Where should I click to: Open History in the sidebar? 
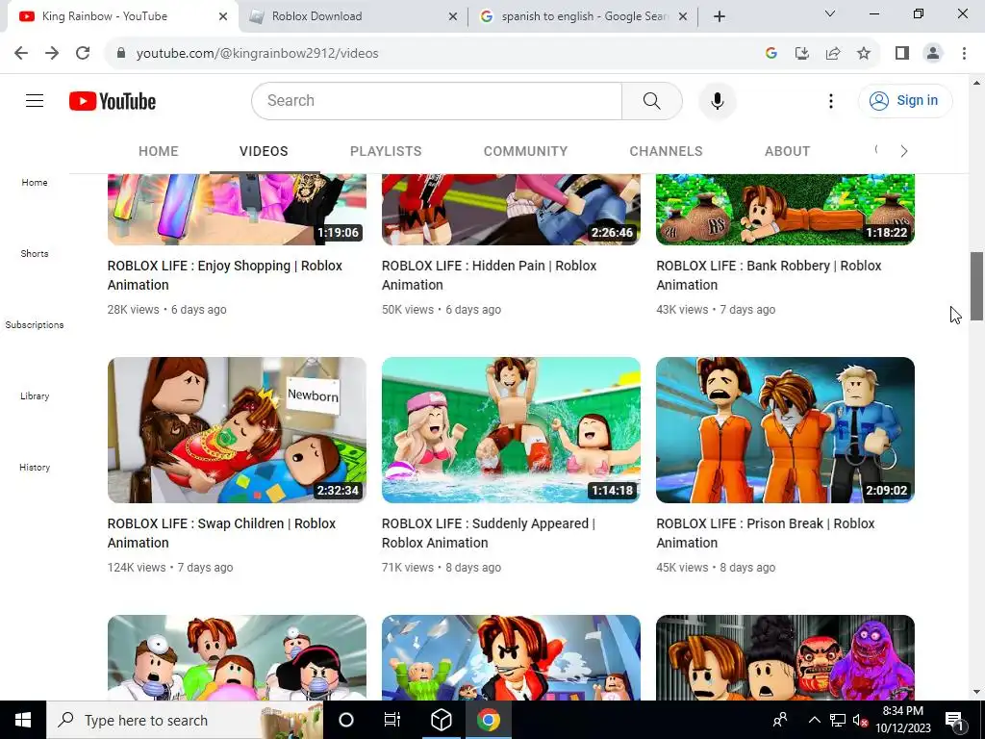(35, 467)
